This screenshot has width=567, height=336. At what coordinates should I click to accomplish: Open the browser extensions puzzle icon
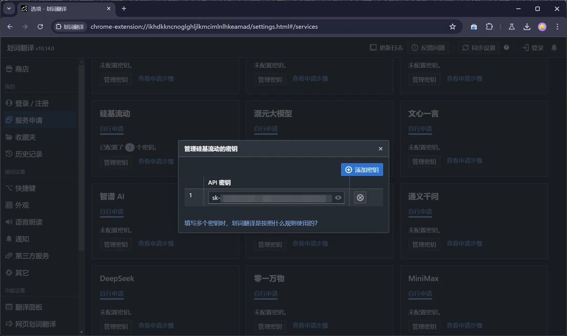click(489, 27)
